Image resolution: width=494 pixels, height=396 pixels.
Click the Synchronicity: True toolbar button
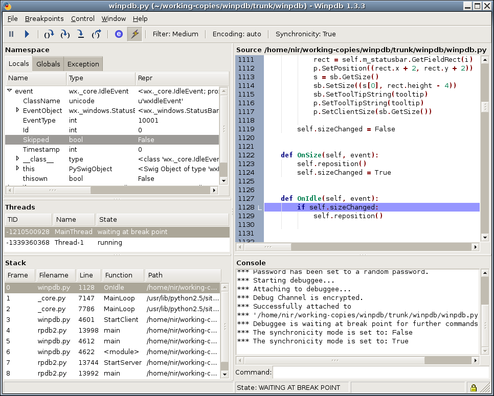tap(306, 34)
